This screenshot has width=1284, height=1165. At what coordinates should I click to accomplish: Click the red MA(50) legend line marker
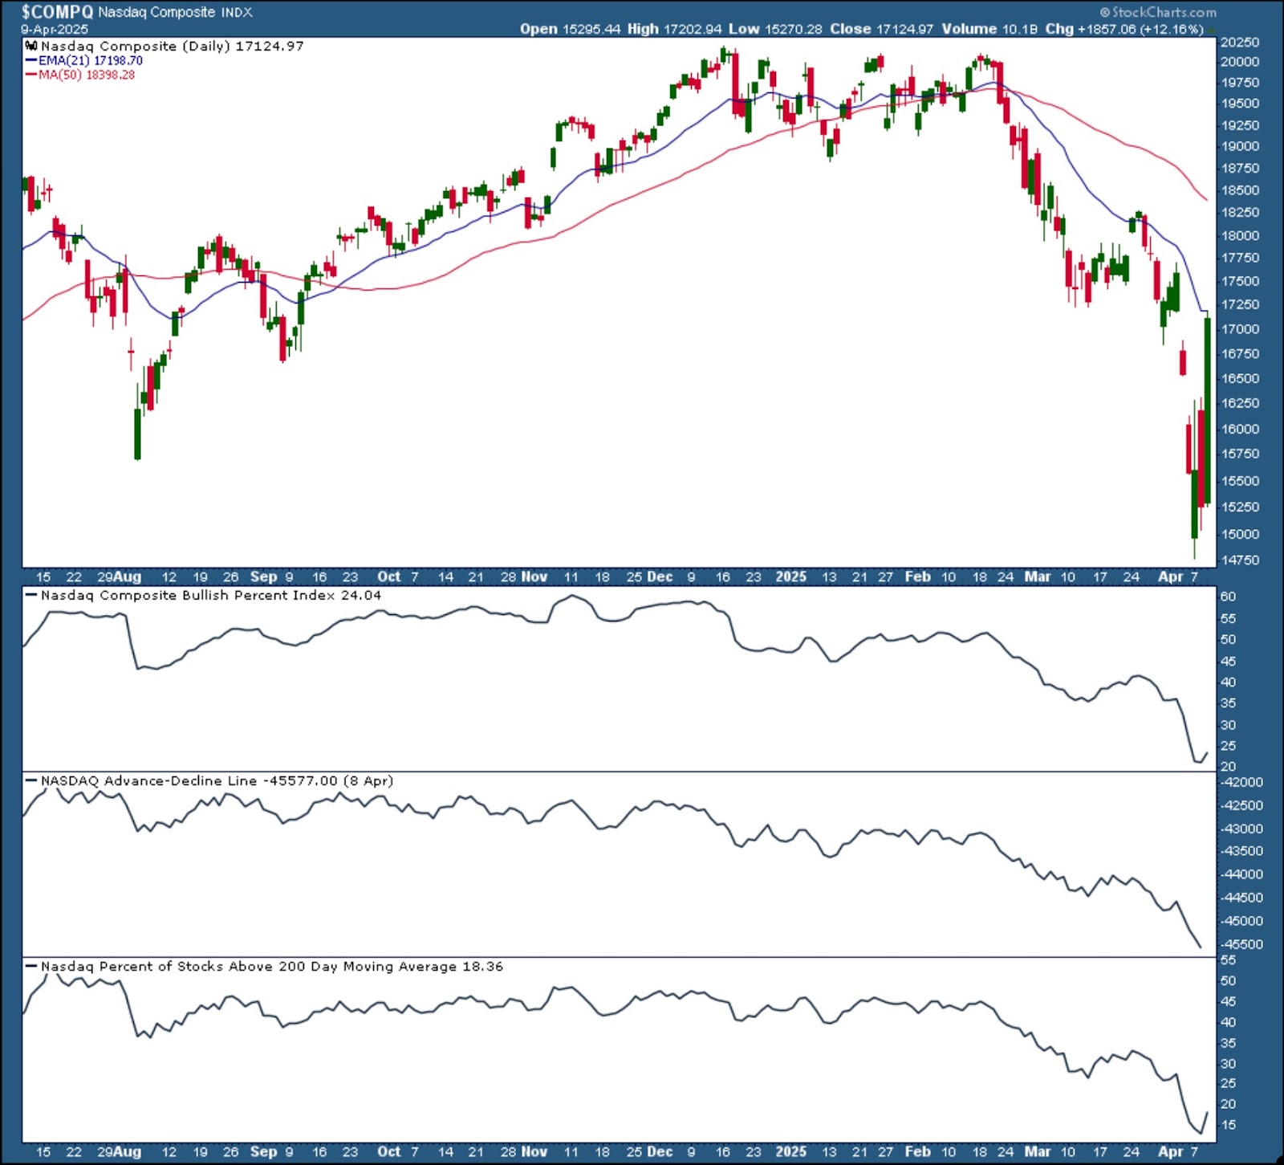click(31, 75)
